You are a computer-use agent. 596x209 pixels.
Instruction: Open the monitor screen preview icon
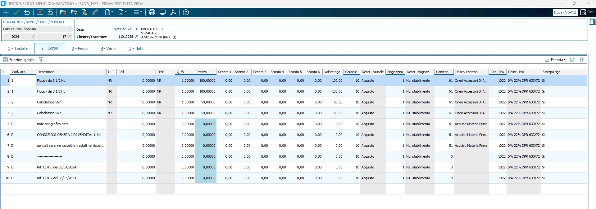click(x=162, y=12)
